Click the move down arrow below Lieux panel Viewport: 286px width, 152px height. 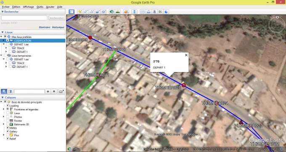[54, 91]
